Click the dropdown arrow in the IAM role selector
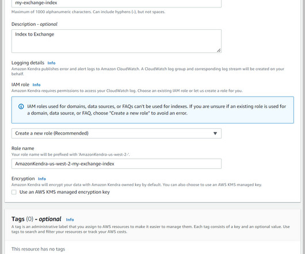Image resolution: width=305 pixels, height=254 pixels. point(215,133)
